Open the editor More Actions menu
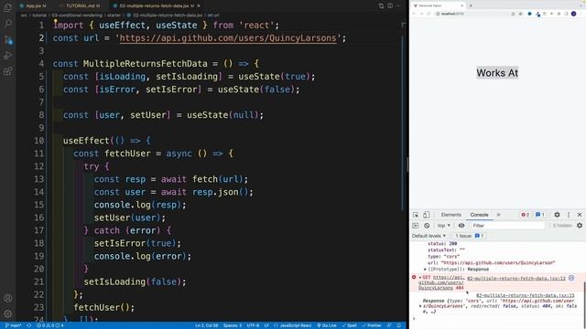 (398, 5)
